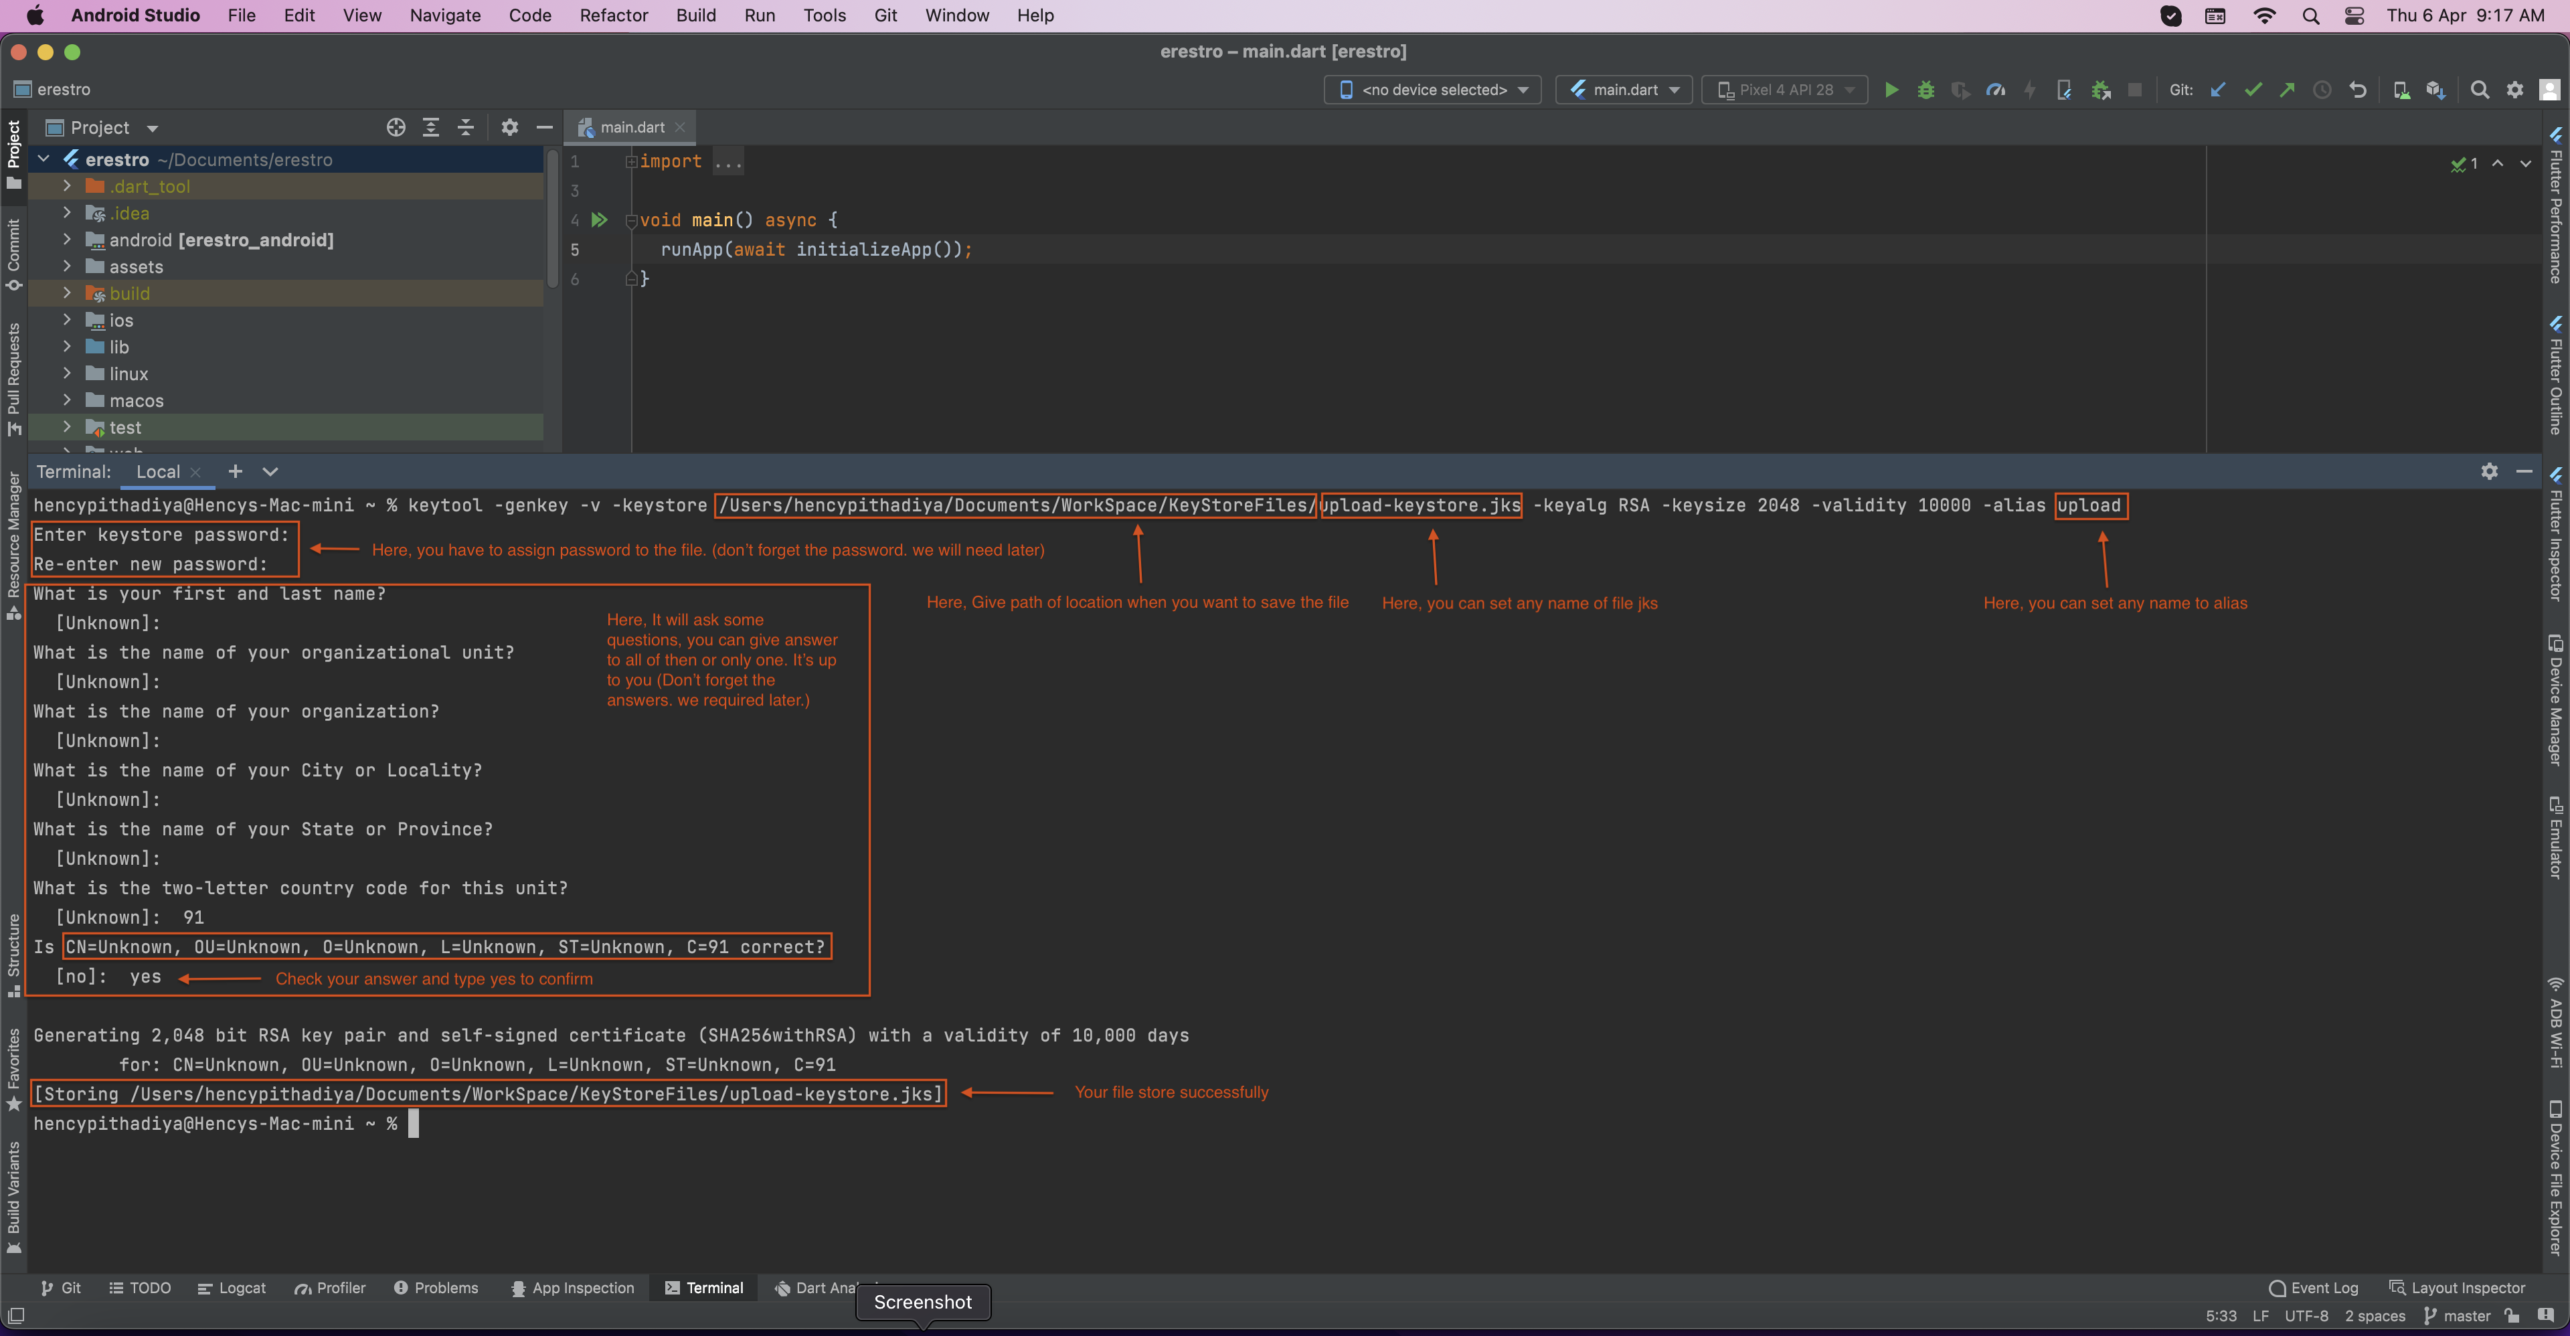
Task: Hide the Project panel with minus icon
Action: tap(543, 128)
